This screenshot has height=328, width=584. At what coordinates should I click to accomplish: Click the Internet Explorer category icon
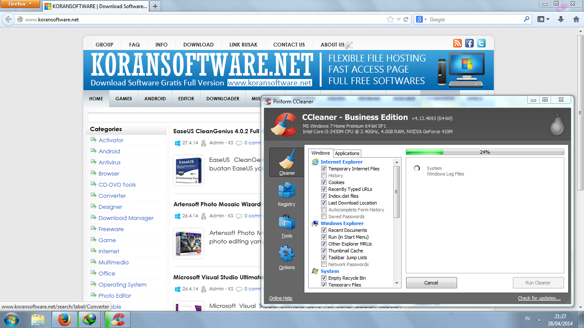(x=315, y=162)
